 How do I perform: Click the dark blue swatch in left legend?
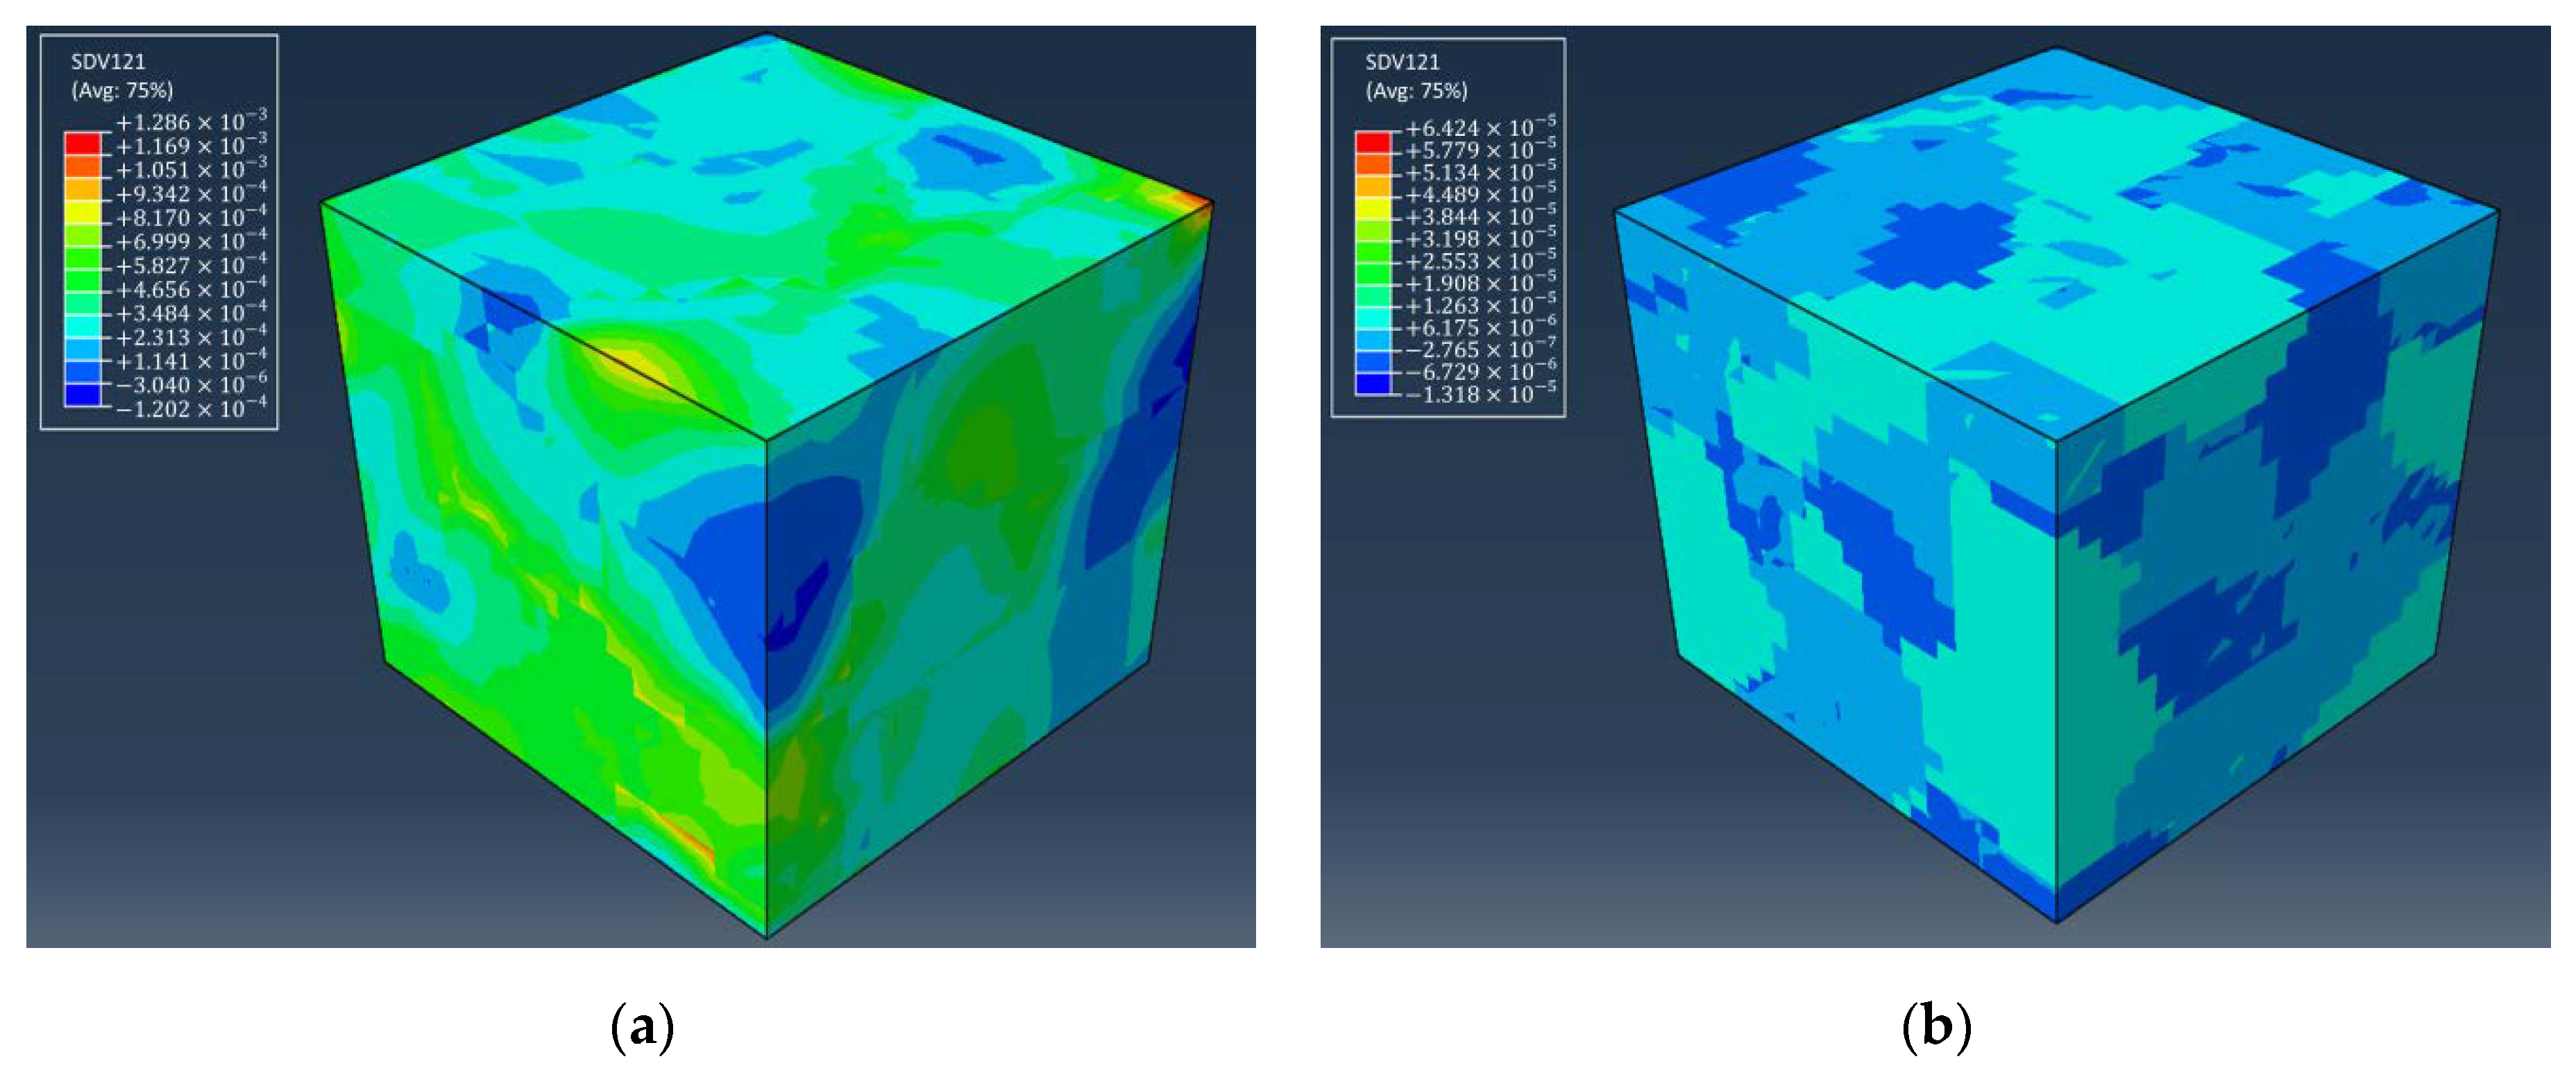pos(82,397)
